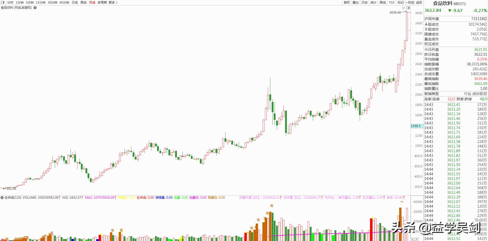The image size is (488, 241).
Task: Open the 画线 drawing tools
Action: click(383, 2)
